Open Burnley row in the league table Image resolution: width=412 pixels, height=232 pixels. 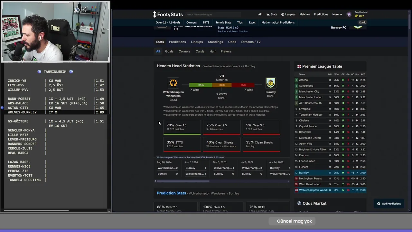[331, 173]
